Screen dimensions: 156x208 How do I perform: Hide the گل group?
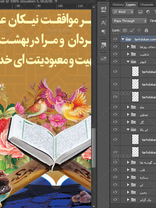(115, 122)
